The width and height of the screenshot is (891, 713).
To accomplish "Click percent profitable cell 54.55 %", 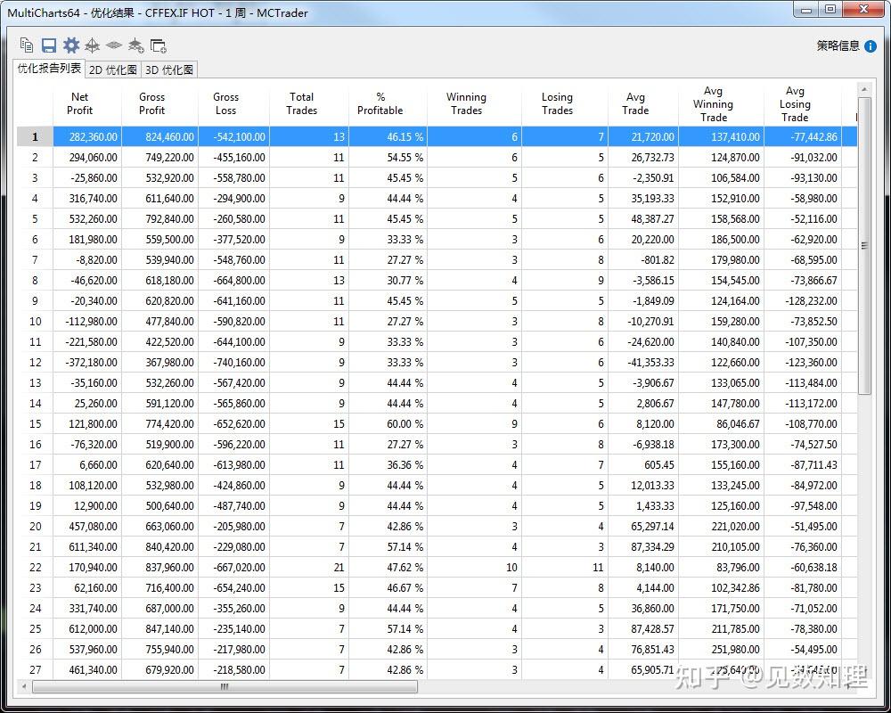I will pyautogui.click(x=388, y=158).
